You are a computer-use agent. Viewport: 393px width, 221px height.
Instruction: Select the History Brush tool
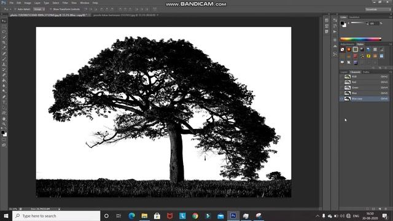tap(4, 70)
